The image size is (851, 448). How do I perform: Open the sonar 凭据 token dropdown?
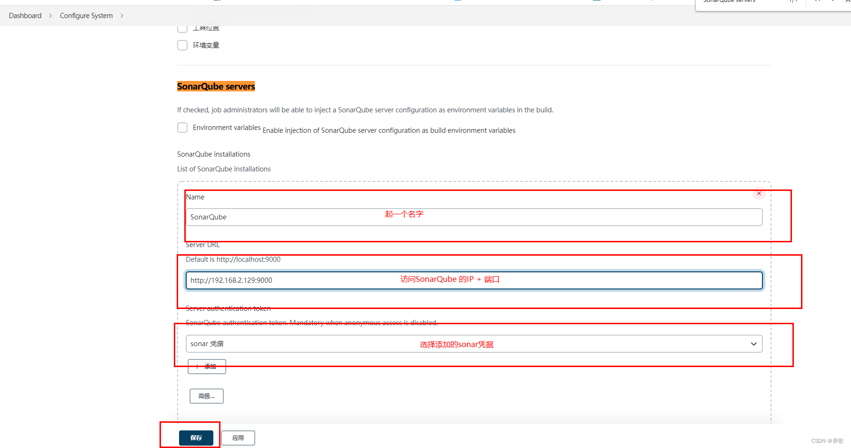474,344
